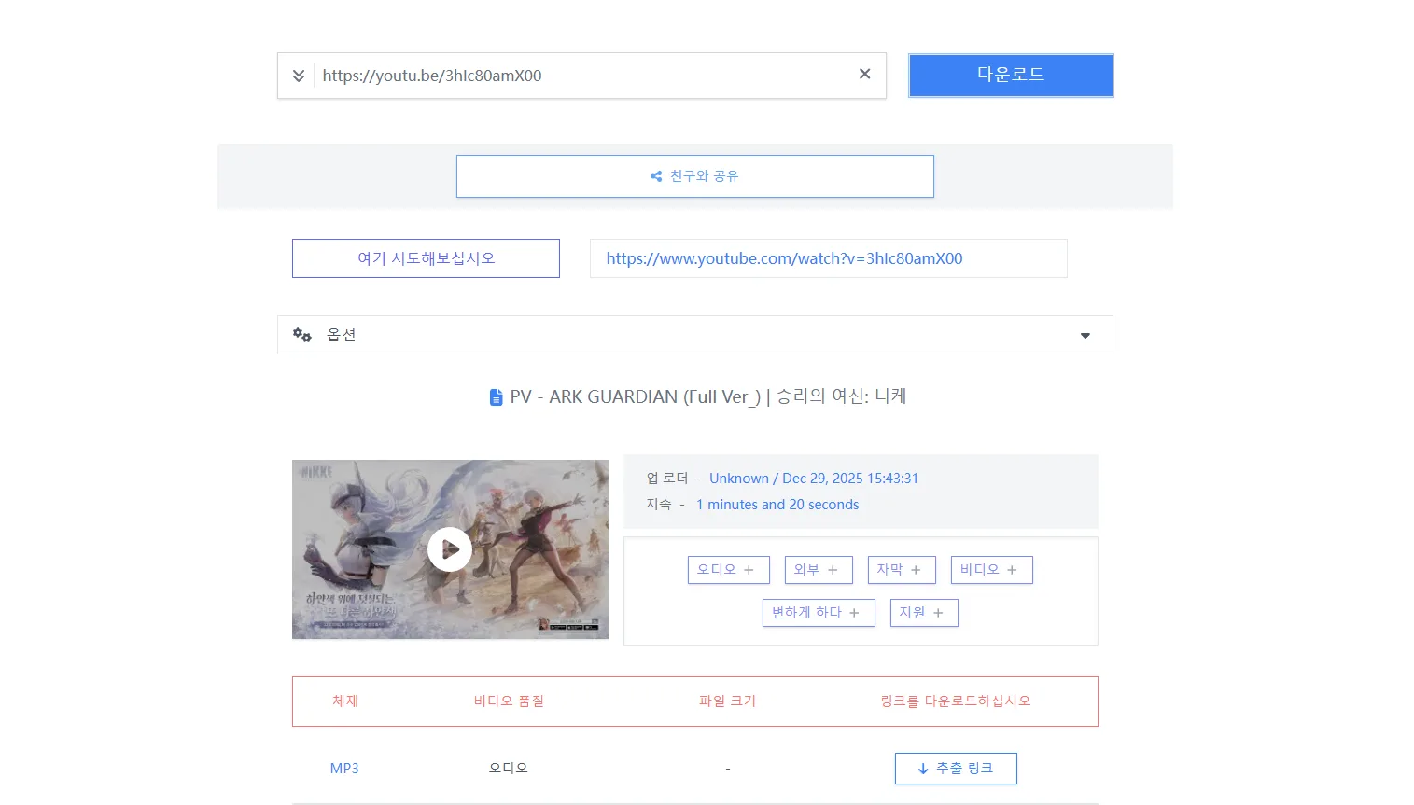This screenshot has width=1414, height=805.
Task: Click the share icon inside 친구와 공유 button
Action: click(x=656, y=175)
